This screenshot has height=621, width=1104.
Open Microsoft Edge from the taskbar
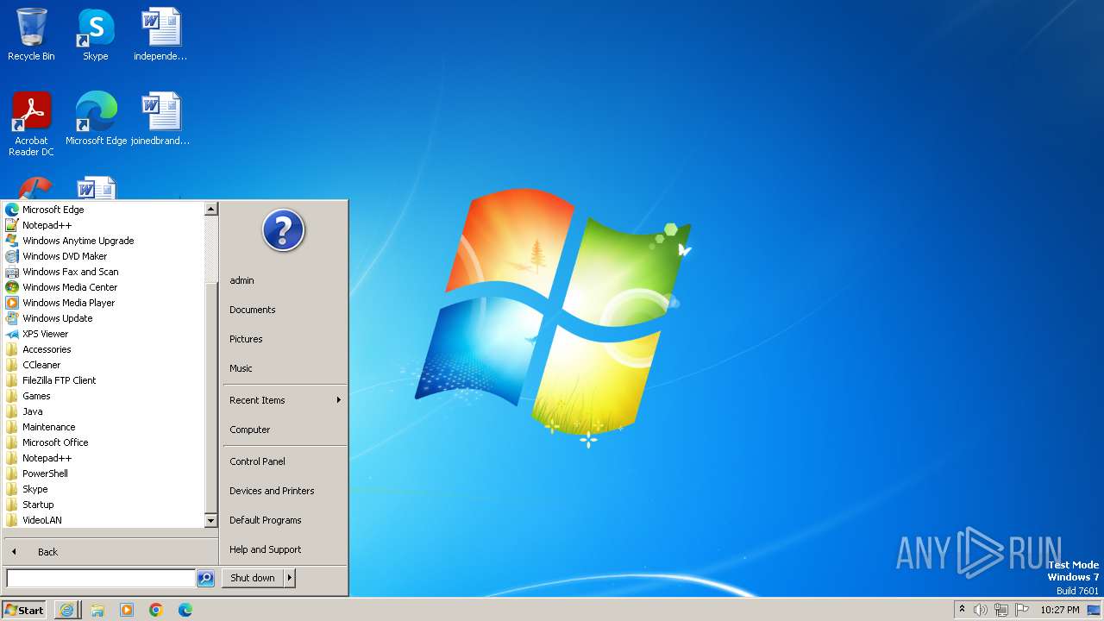[185, 610]
